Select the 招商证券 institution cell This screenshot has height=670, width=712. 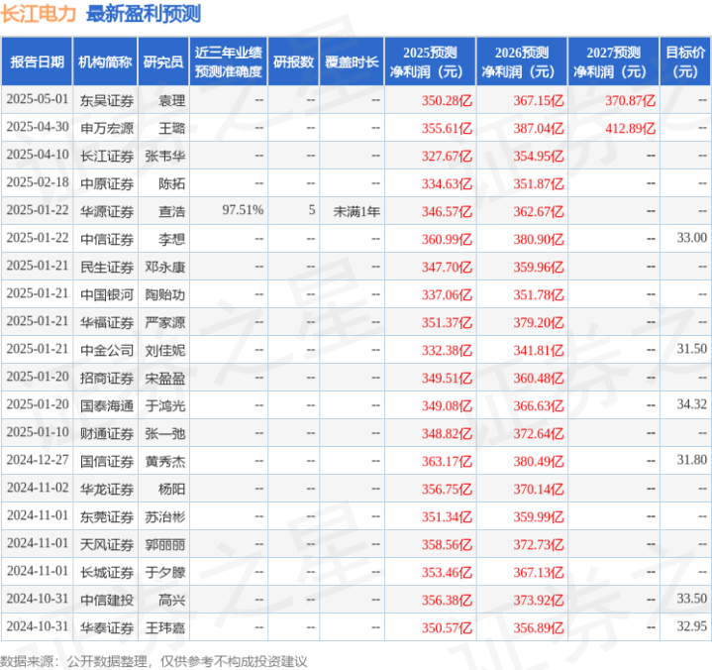click(107, 378)
